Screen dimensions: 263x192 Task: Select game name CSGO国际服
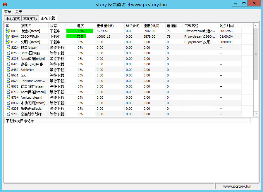30,36
